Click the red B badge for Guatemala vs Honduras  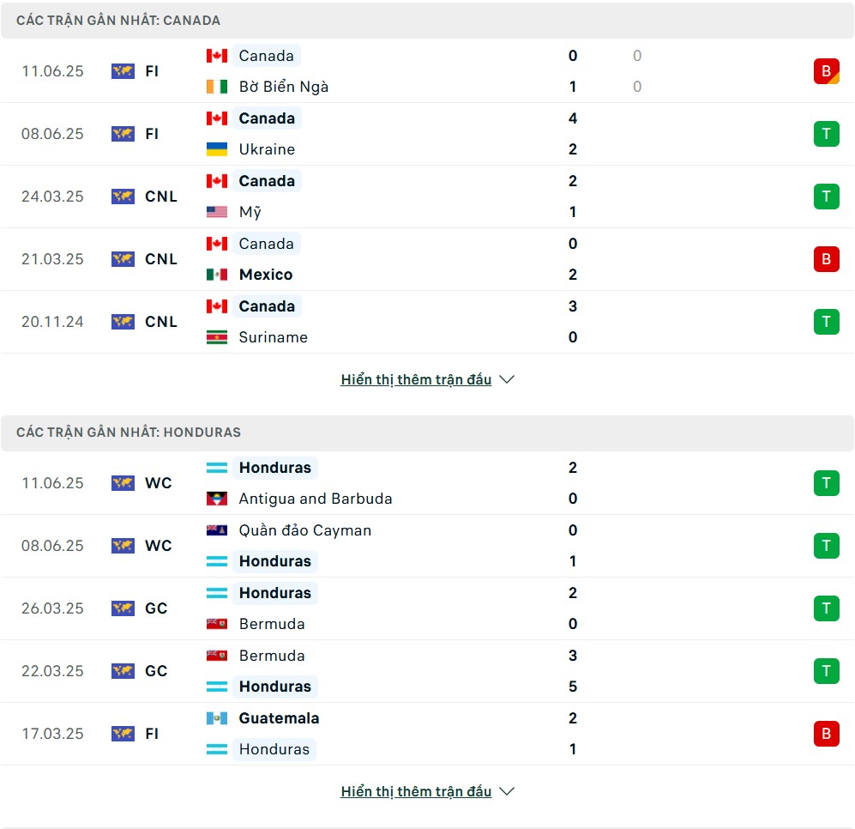(826, 734)
